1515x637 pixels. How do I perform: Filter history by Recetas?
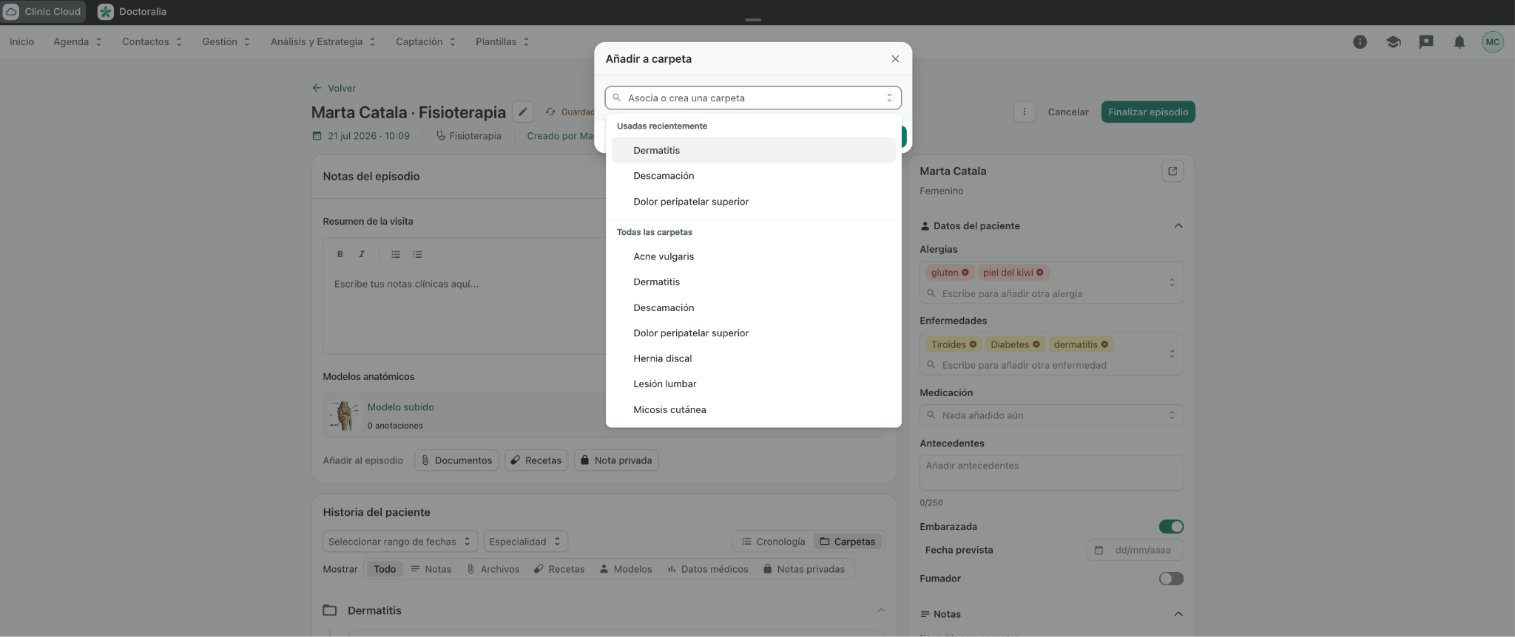559,569
